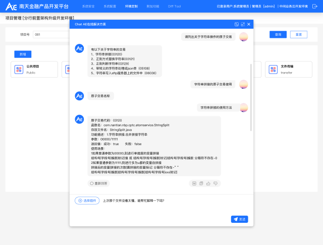The height and width of the screenshot is (245, 323).
Task: Click 重新回答 to regenerate the answer
Action: pos(98,183)
